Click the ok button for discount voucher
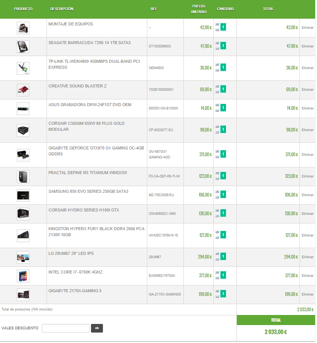The image size is (317, 343). (97, 328)
